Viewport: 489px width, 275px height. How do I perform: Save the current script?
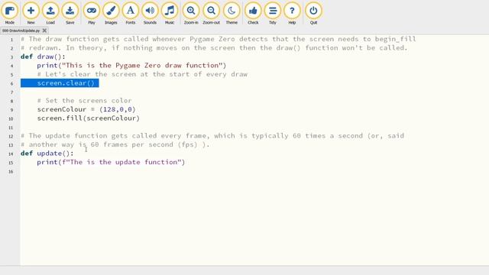tap(70, 13)
